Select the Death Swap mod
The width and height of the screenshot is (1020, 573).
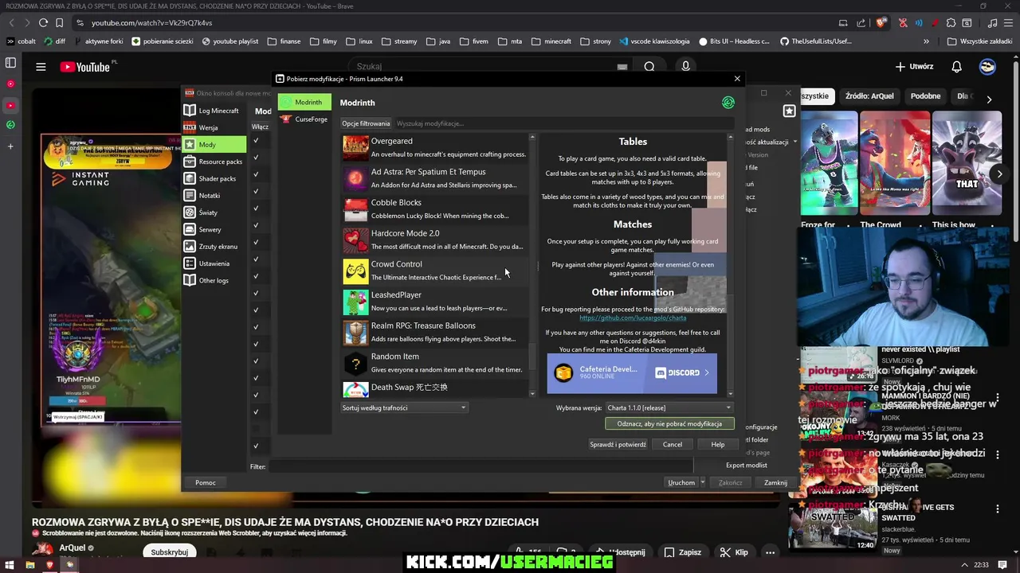pyautogui.click(x=435, y=389)
